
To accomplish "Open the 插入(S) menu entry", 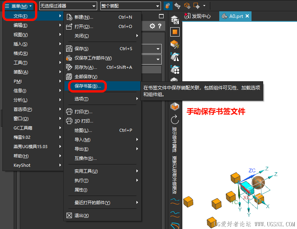I will click(33, 44).
